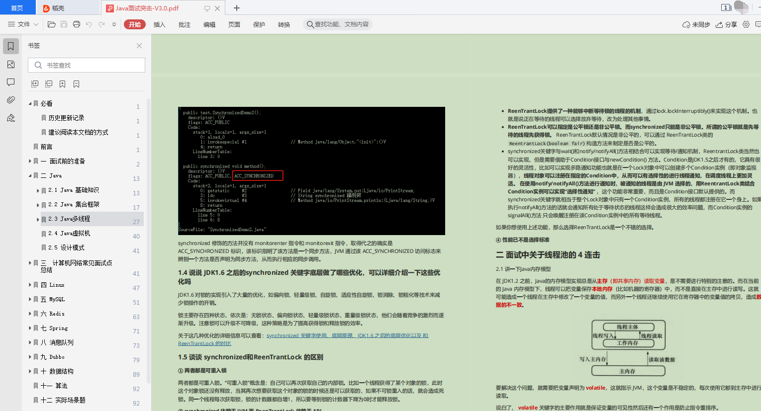Select the 历史更新记录 bookmark
This screenshot has height=411, width=761.
(66, 118)
